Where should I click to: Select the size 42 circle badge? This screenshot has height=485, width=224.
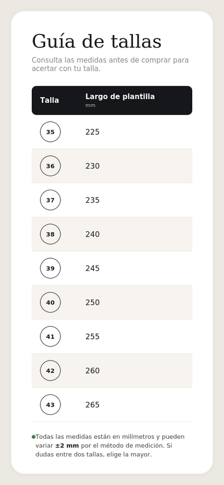[51, 371]
